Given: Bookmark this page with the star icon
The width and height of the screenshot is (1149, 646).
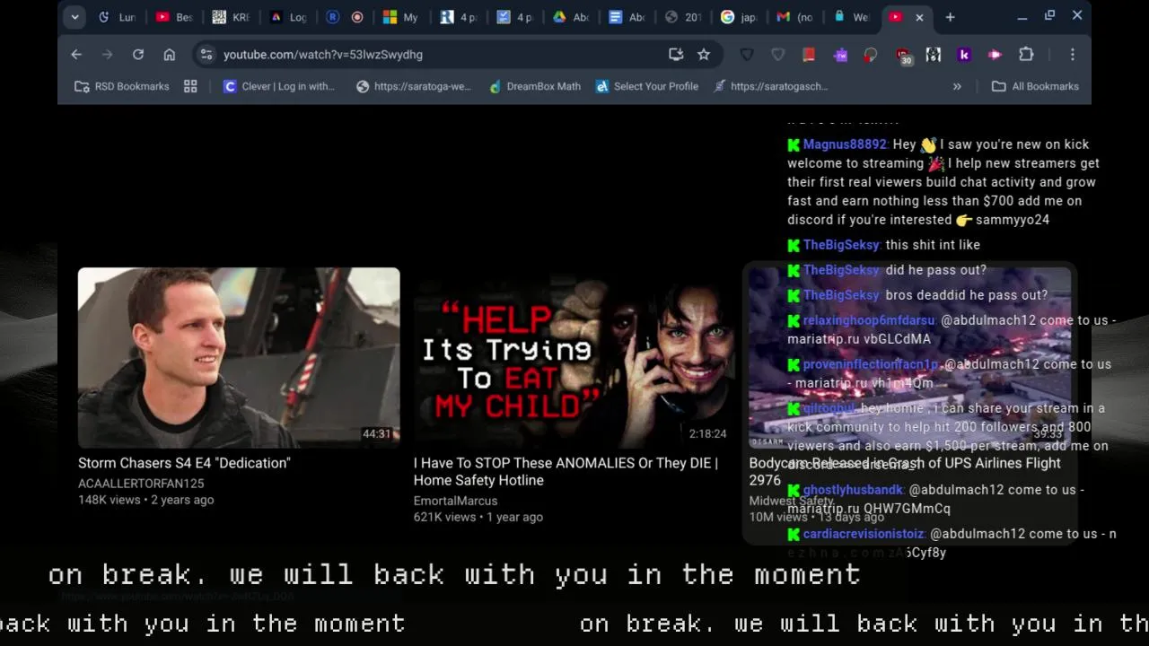Looking at the screenshot, I should pos(704,55).
